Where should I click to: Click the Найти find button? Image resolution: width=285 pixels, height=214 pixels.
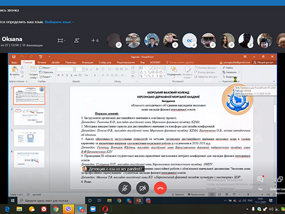click(227, 68)
